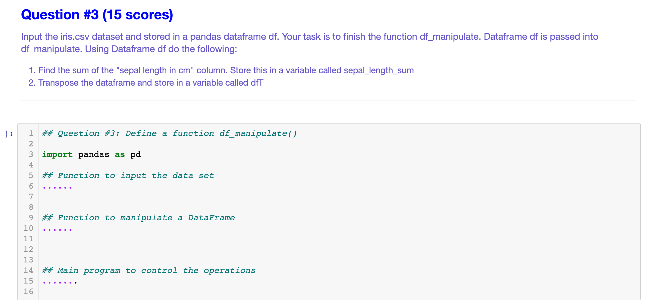The width and height of the screenshot is (645, 304).
Task: Click line number 1 in the gutter
Action: click(x=31, y=133)
